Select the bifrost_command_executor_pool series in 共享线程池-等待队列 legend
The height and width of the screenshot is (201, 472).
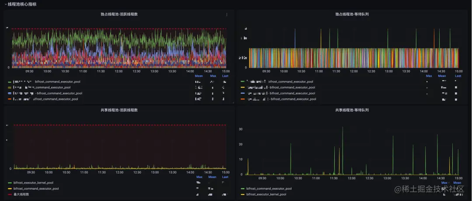point(269,189)
